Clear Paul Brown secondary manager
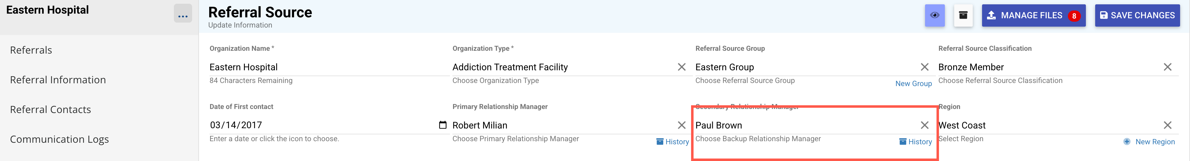1190x161 pixels. (924, 125)
